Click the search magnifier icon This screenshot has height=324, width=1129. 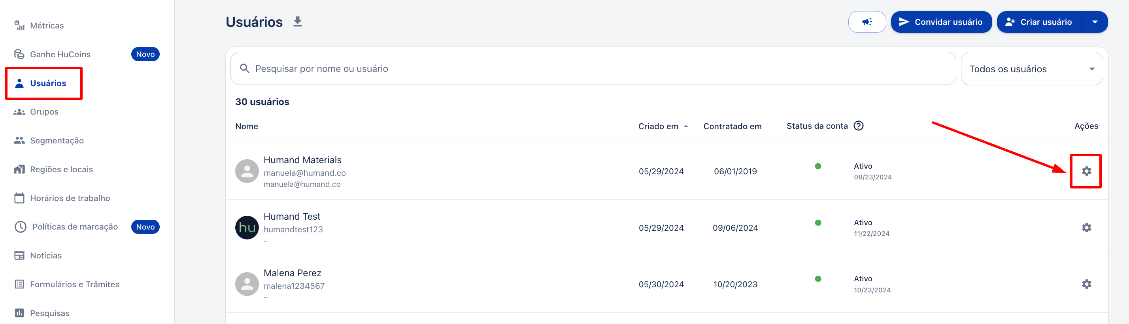coord(245,69)
